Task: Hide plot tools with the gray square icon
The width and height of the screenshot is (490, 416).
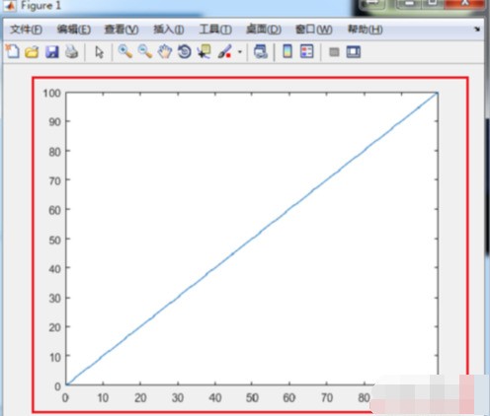Action: point(334,52)
